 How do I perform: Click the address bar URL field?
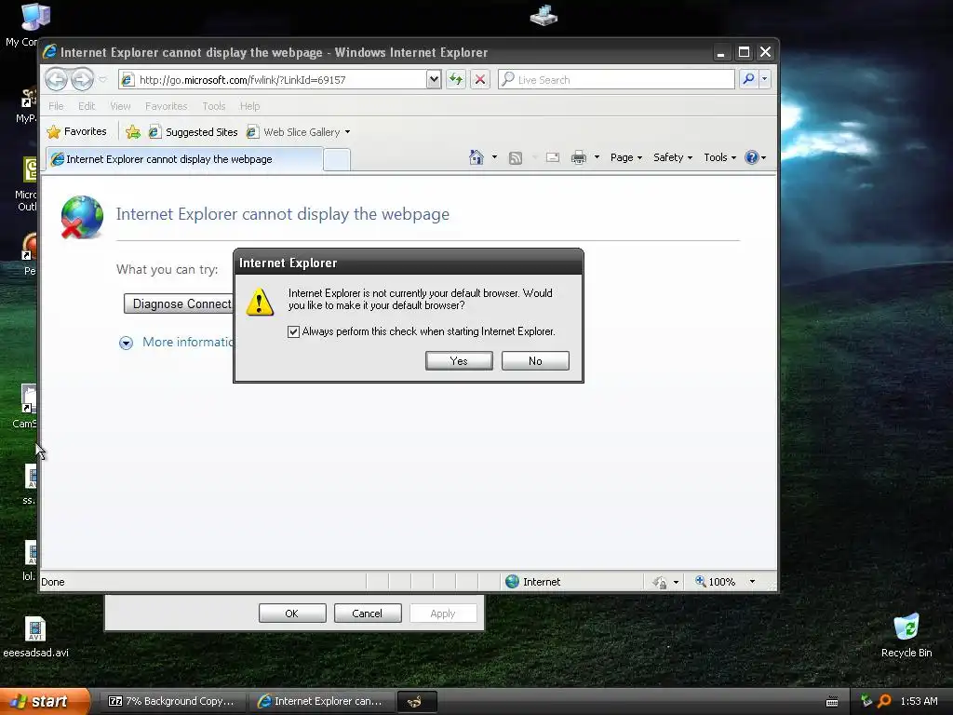[x=274, y=80]
